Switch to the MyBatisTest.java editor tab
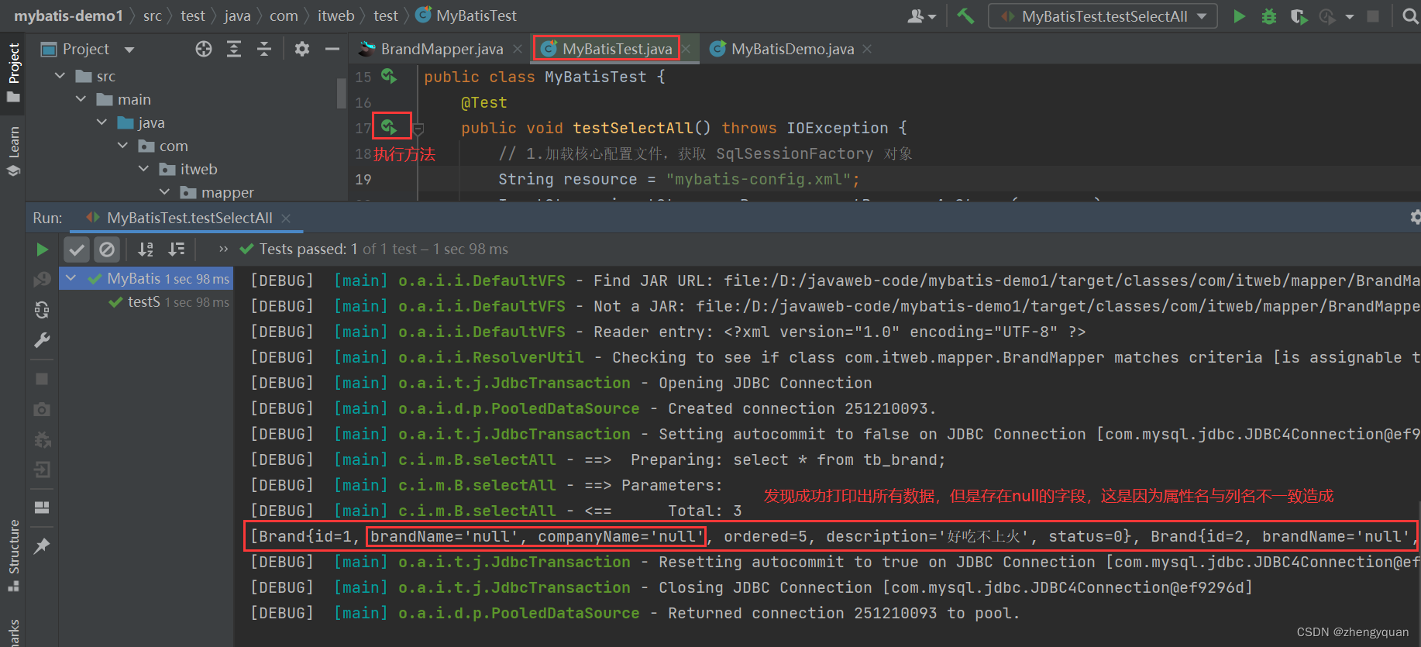Screen dimensions: 1421x647 [617, 49]
